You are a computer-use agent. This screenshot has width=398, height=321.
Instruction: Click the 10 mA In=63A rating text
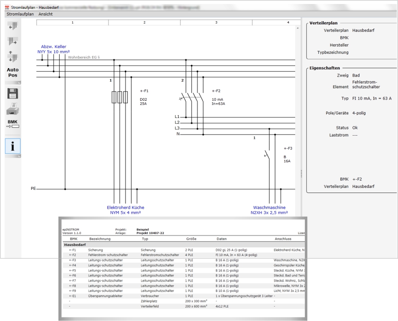218,102
